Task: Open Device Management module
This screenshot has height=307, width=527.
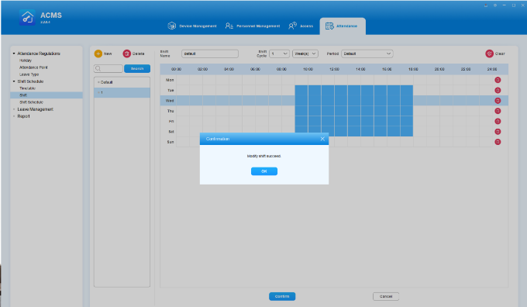Action: click(x=192, y=26)
